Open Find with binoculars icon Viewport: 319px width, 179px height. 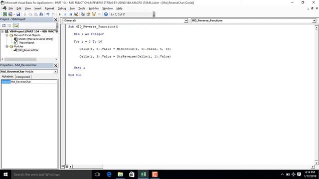(41, 14)
